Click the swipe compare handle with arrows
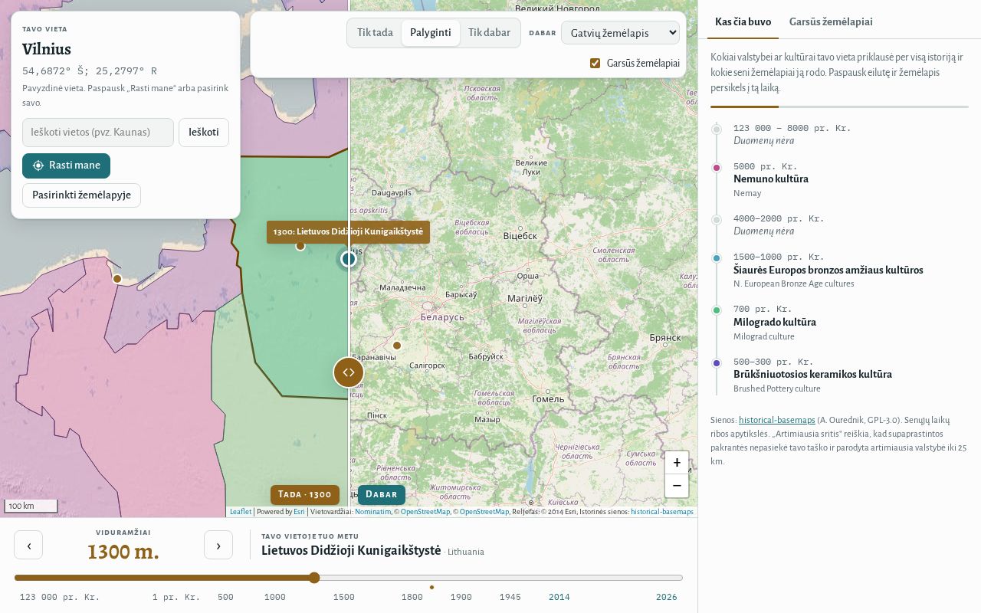The height and width of the screenshot is (613, 981). [x=349, y=372]
